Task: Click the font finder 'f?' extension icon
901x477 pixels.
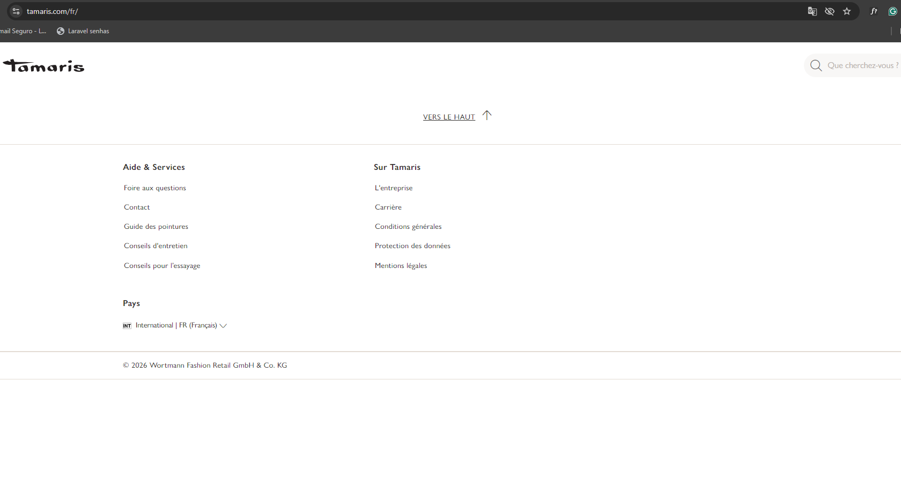Action: pos(874,11)
